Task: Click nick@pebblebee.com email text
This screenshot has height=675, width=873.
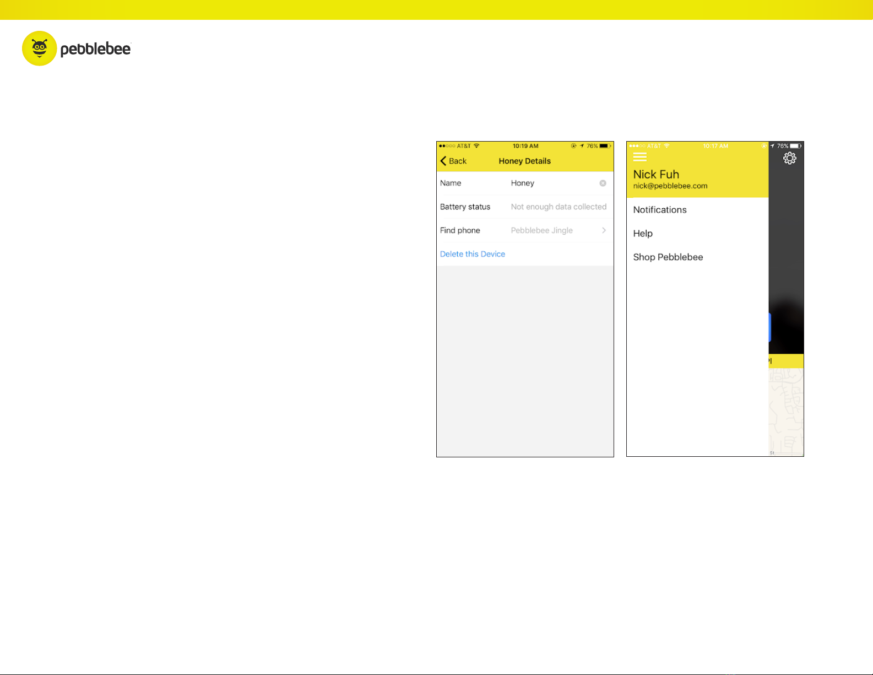Action: [670, 186]
